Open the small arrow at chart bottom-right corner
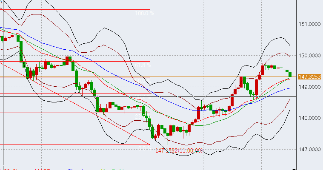This screenshot has height=170, width=323. (x=294, y=168)
